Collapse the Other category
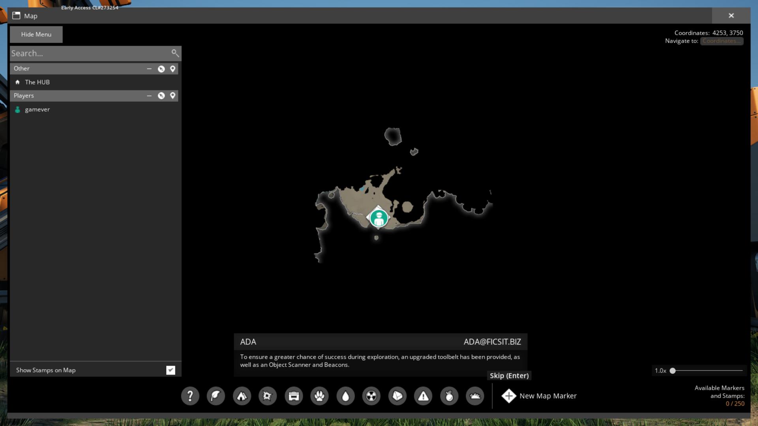Viewport: 758px width, 426px height. point(149,69)
